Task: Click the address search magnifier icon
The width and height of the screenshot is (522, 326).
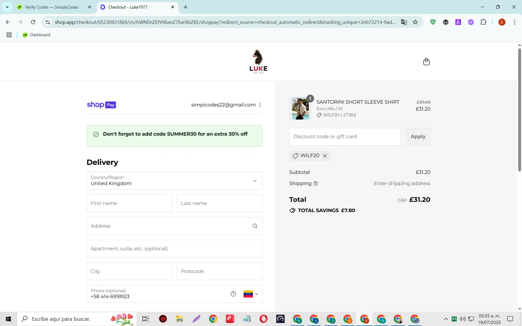Action: click(255, 226)
